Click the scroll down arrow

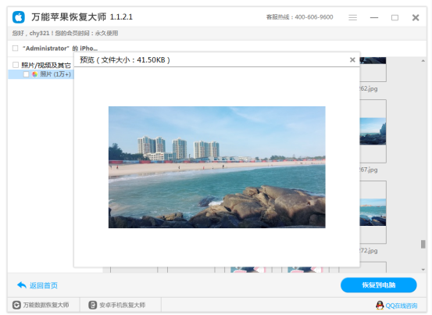(x=423, y=269)
